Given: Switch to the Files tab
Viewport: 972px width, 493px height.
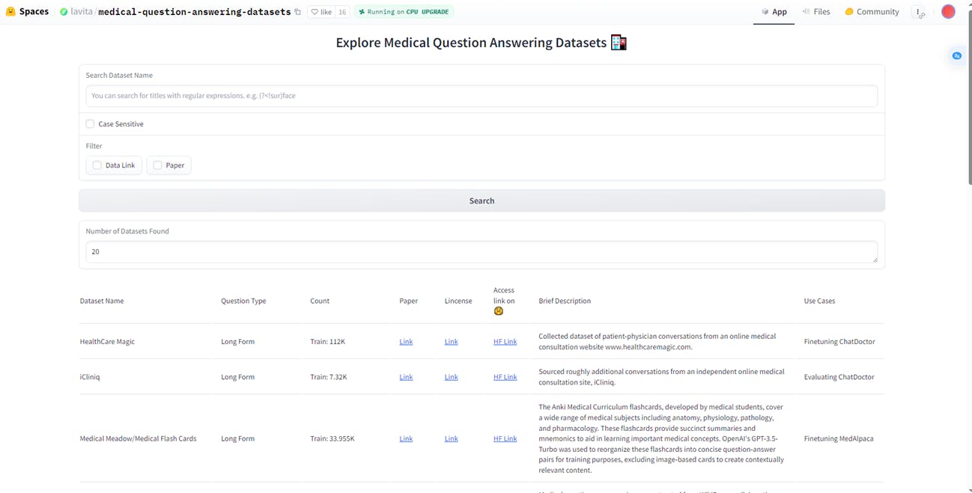Looking at the screenshot, I should tap(816, 12).
